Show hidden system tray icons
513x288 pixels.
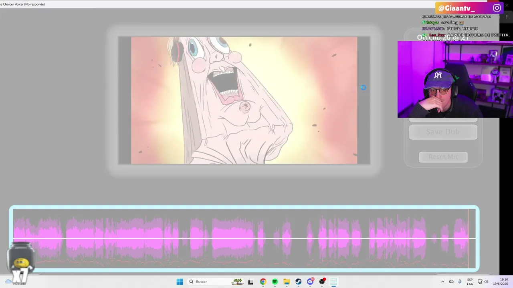click(x=442, y=282)
